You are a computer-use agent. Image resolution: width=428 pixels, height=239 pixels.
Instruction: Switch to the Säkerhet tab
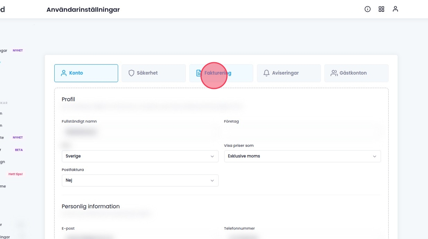pyautogui.click(x=147, y=73)
